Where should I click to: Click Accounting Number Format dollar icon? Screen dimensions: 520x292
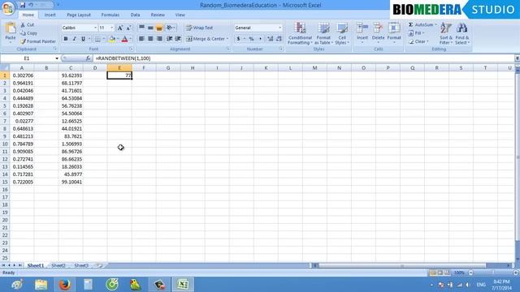(x=238, y=39)
